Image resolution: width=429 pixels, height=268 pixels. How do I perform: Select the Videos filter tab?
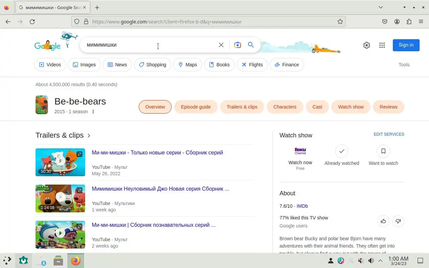pyautogui.click(x=50, y=65)
